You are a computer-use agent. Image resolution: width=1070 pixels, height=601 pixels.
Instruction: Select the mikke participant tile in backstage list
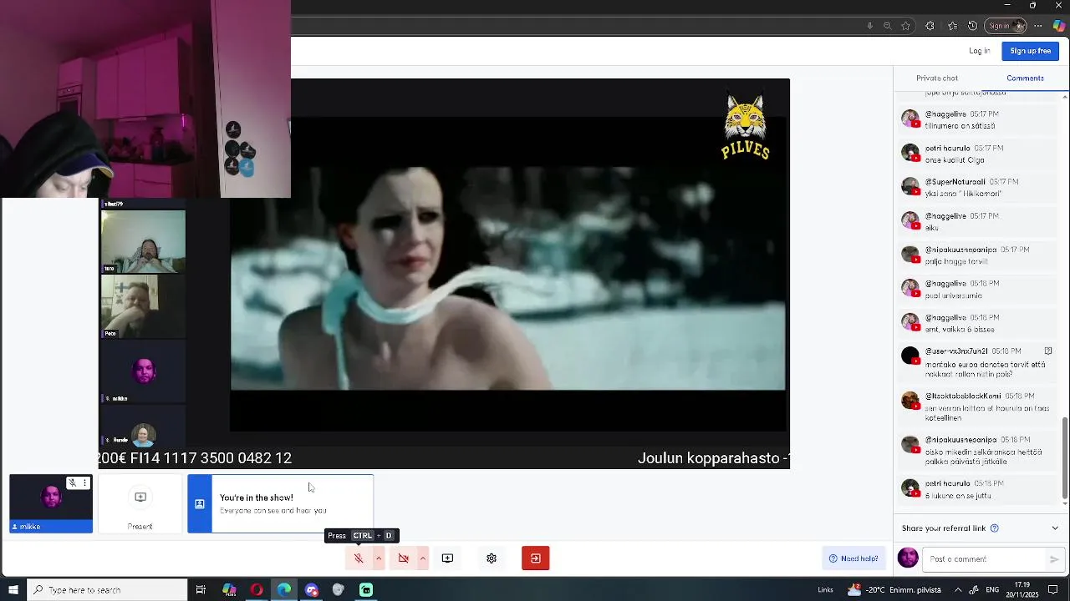tap(143, 372)
